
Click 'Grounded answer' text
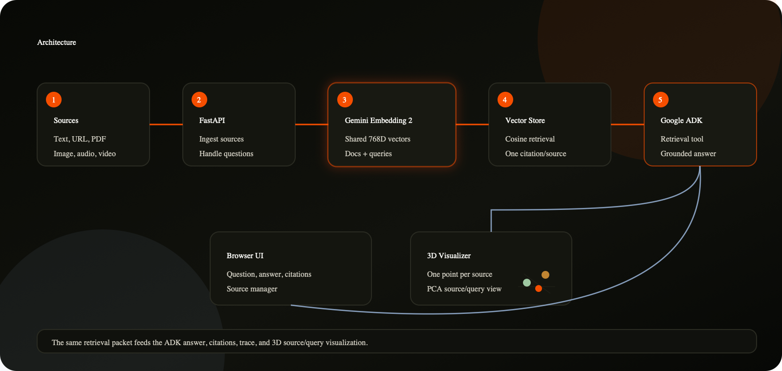(x=688, y=154)
